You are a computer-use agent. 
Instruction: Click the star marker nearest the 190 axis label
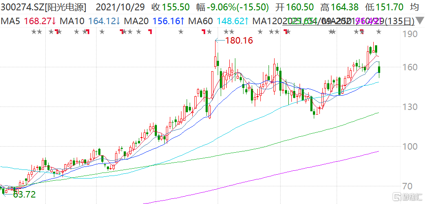pos(379,32)
